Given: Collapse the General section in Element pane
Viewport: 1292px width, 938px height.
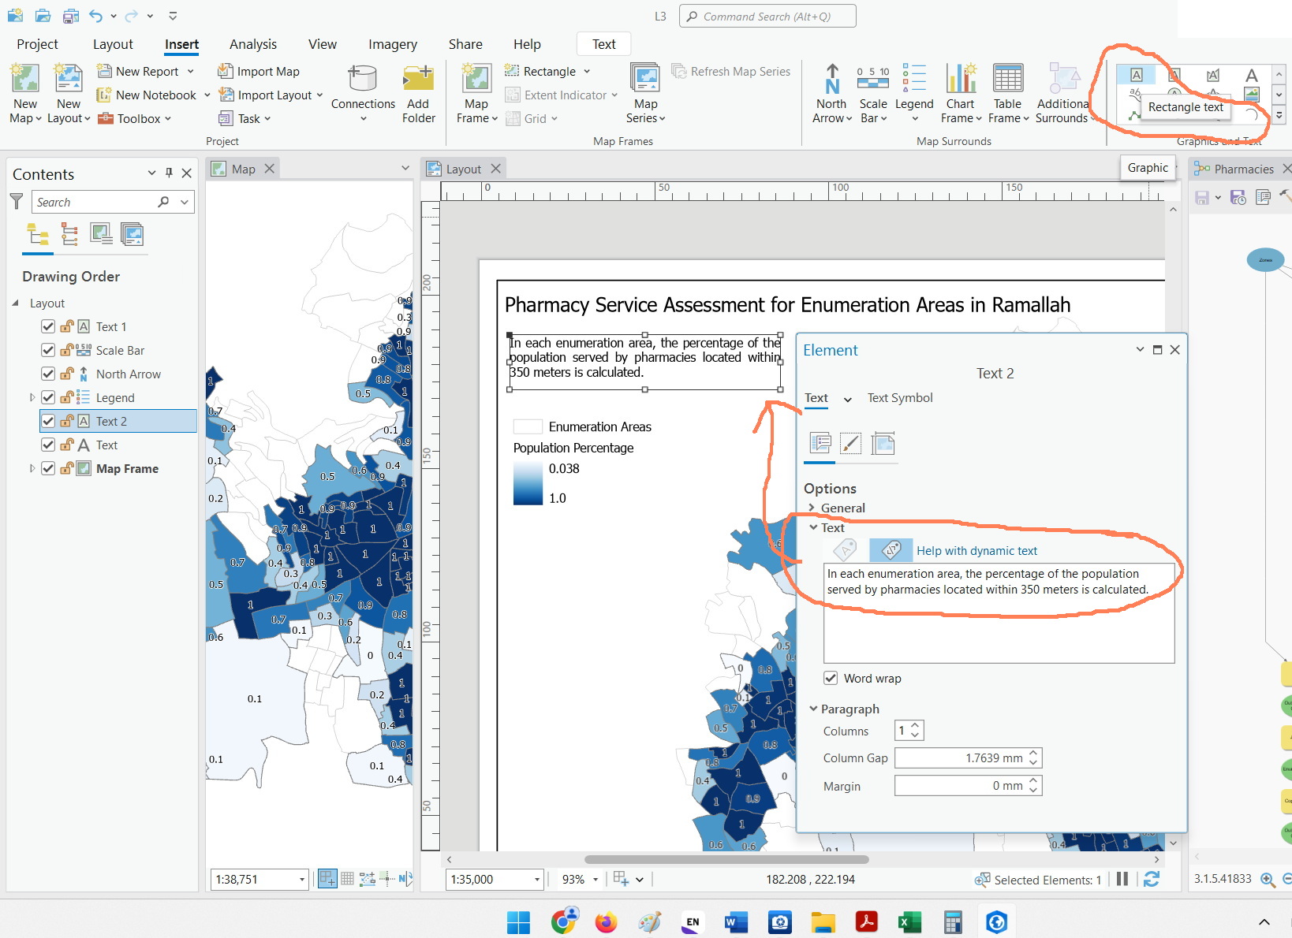Looking at the screenshot, I should [x=812, y=508].
